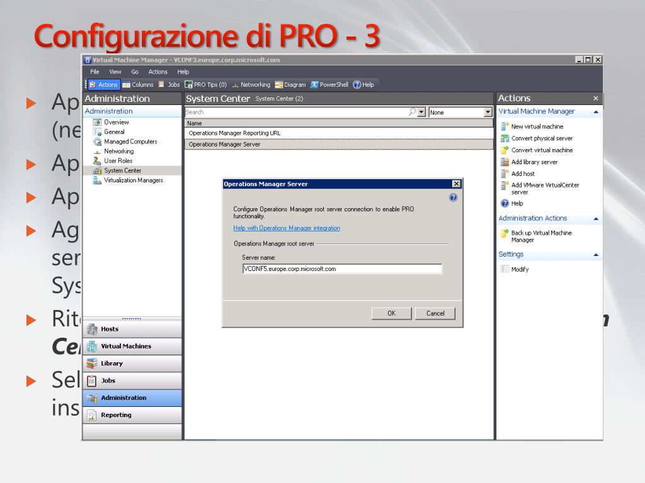Screen dimensions: 645x483
Task: Click New virtual machine action
Action: tap(532, 126)
